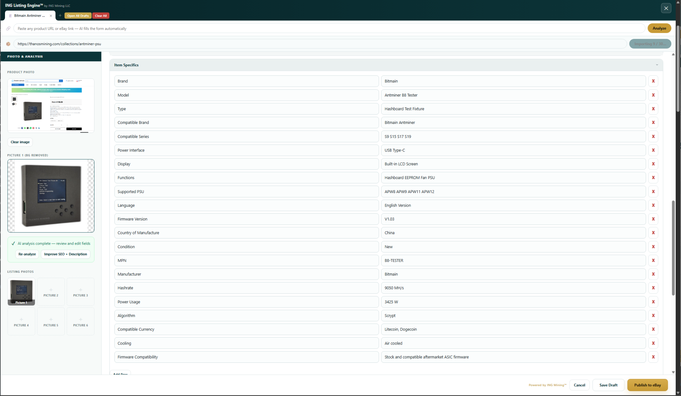Cancel the listing edit
Screen dimensions: 681x396
pos(579,385)
